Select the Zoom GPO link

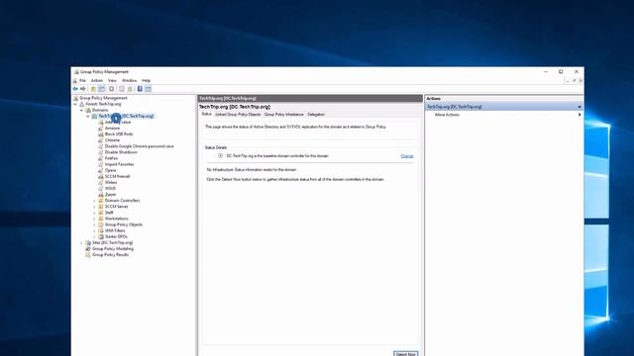110,195
